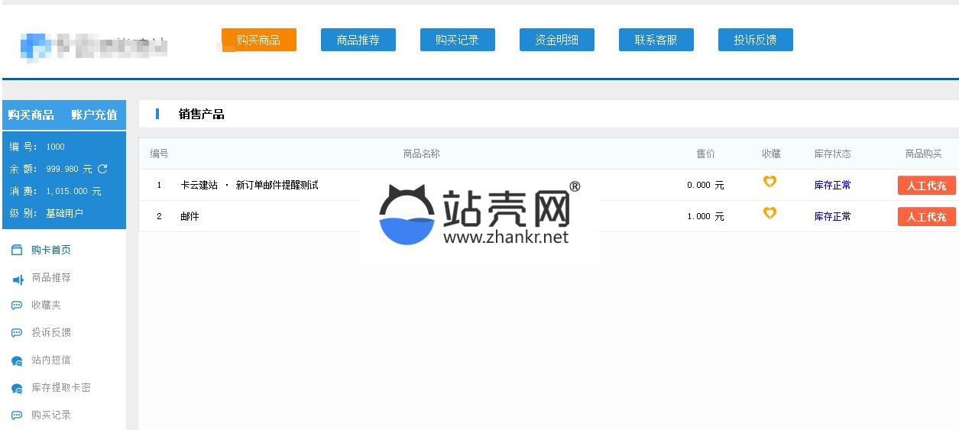The height and width of the screenshot is (430, 959).
Task: Open the 购卡首页 sidebar link
Action: pos(51,250)
